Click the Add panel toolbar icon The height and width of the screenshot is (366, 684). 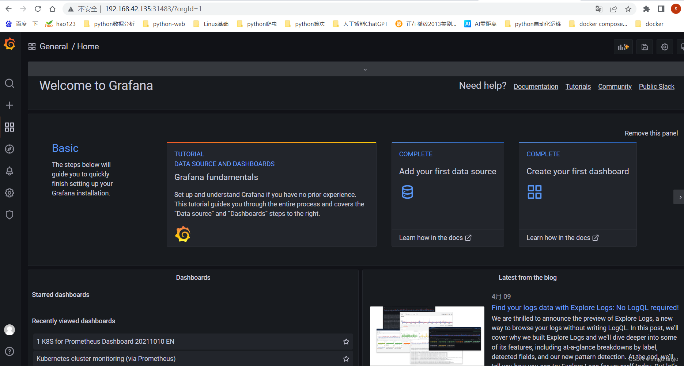tap(623, 47)
